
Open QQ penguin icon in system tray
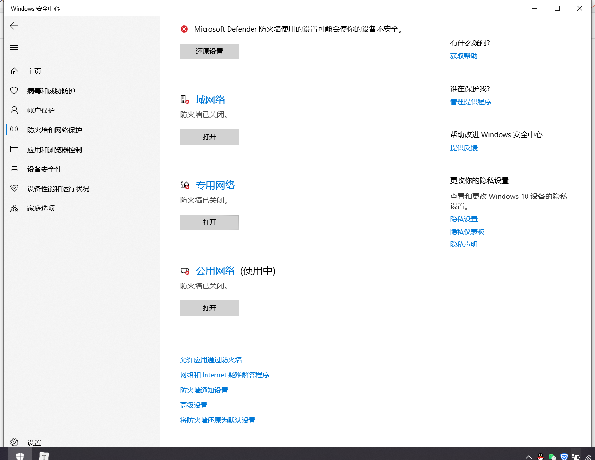(x=540, y=457)
